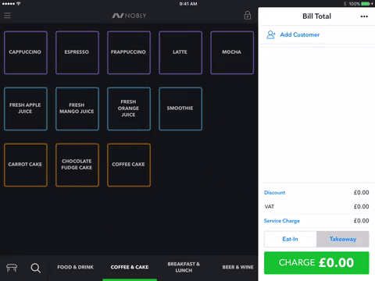The height and width of the screenshot is (281, 375).
Task: Select the Eat-In option
Action: (x=291, y=239)
